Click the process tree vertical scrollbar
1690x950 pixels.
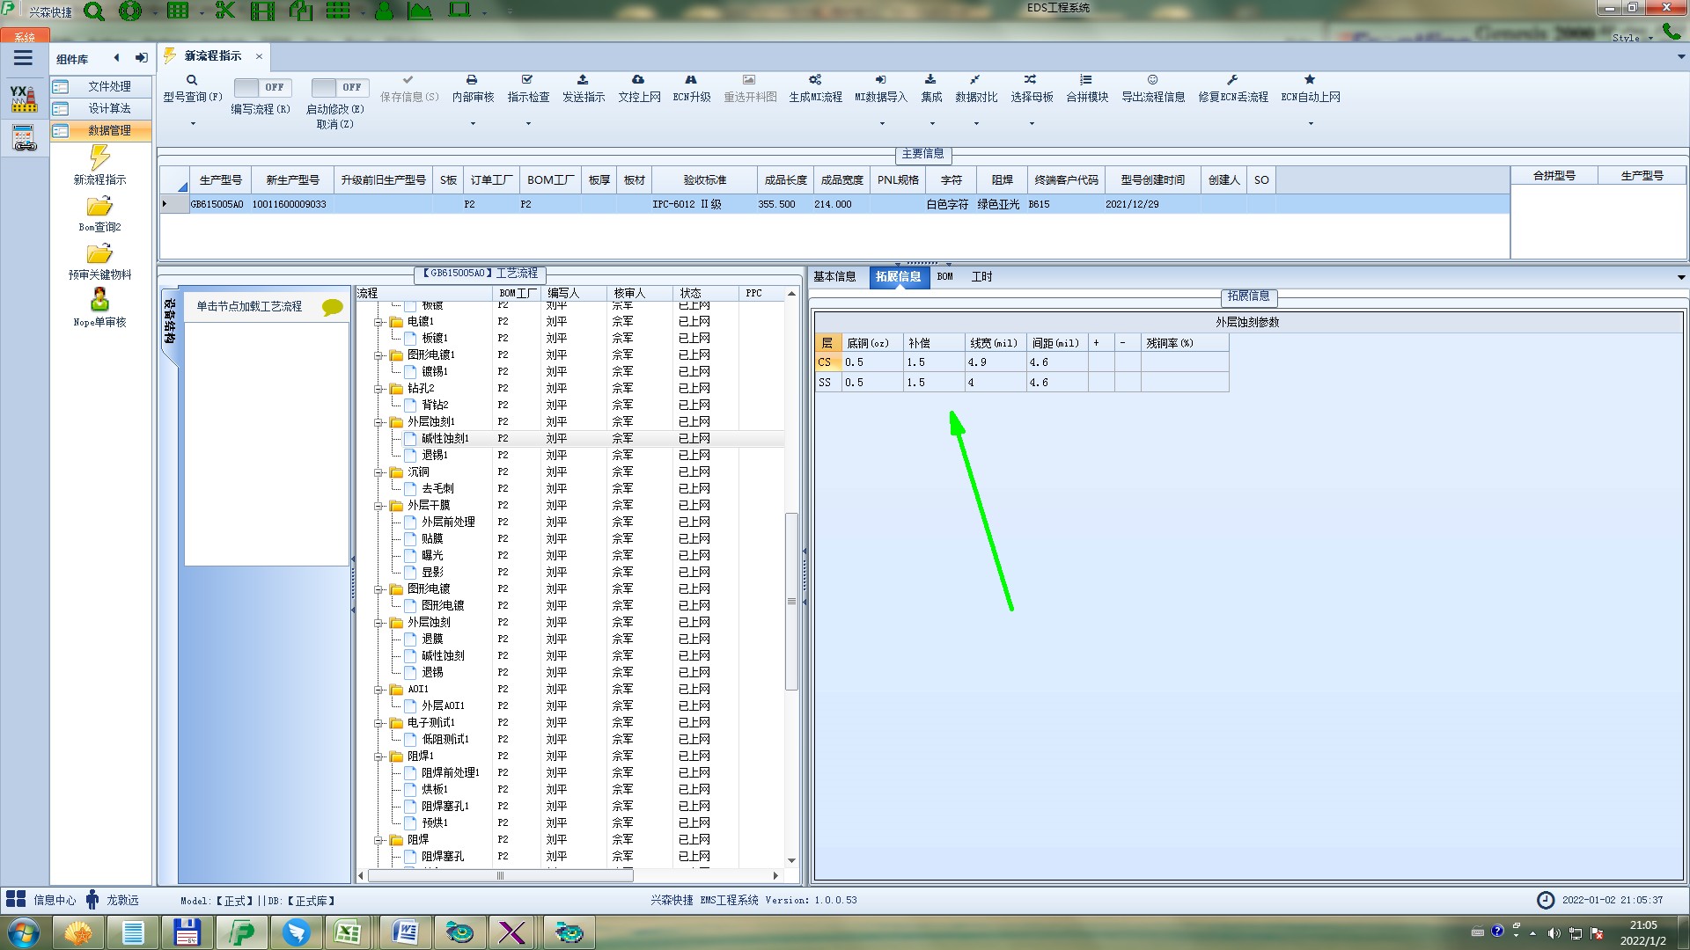[790, 600]
